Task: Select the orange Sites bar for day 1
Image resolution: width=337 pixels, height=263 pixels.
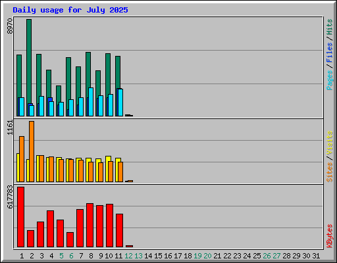Action: 22,159
